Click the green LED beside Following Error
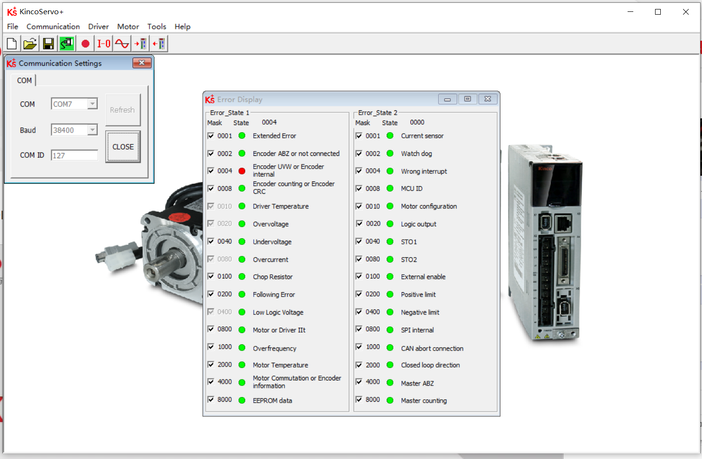 coord(242,294)
